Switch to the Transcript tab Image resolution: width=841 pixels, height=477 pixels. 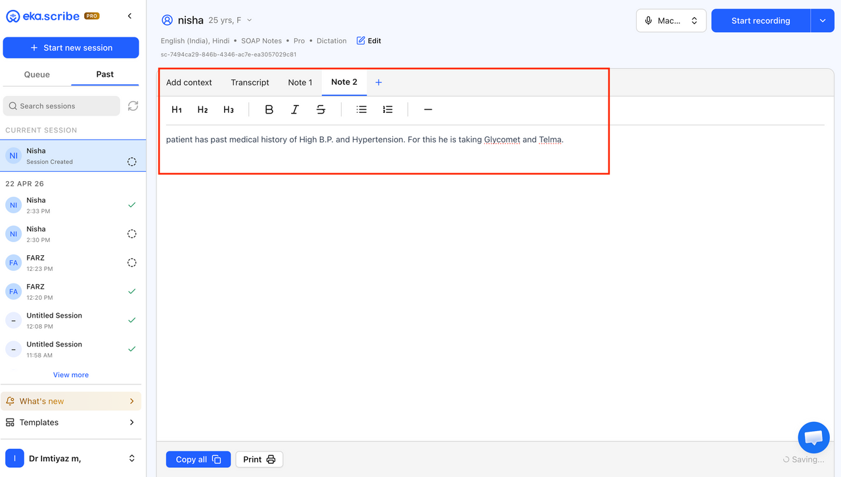click(x=250, y=83)
